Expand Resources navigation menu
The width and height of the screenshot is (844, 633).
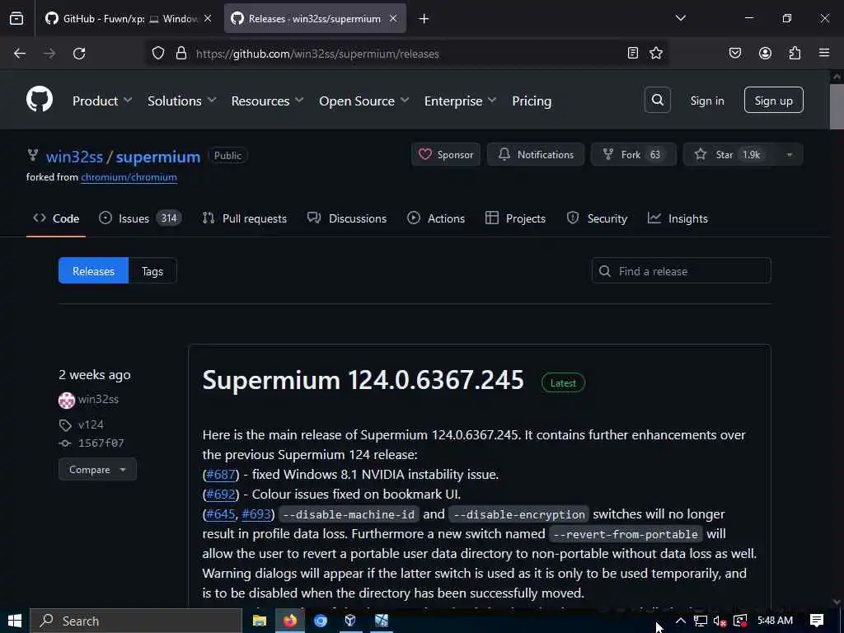[x=268, y=101]
